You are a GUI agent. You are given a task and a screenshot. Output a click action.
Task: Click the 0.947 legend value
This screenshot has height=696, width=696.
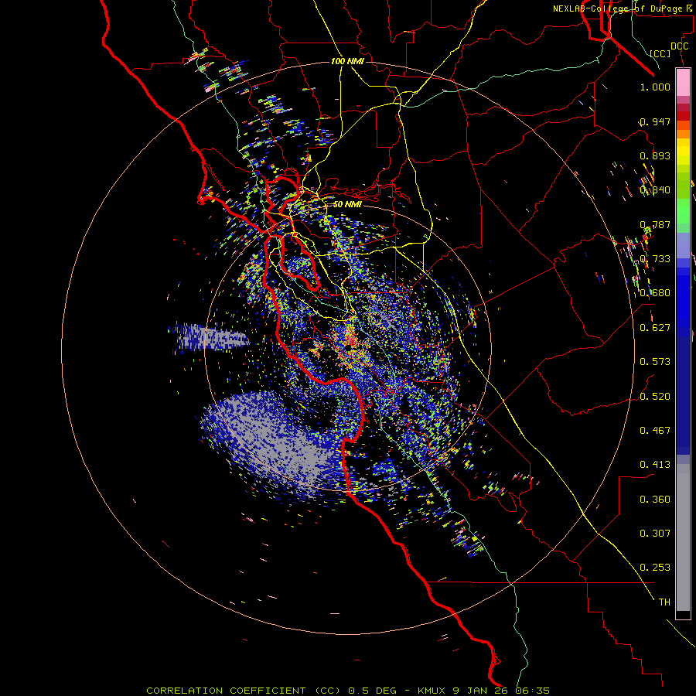tap(655, 121)
